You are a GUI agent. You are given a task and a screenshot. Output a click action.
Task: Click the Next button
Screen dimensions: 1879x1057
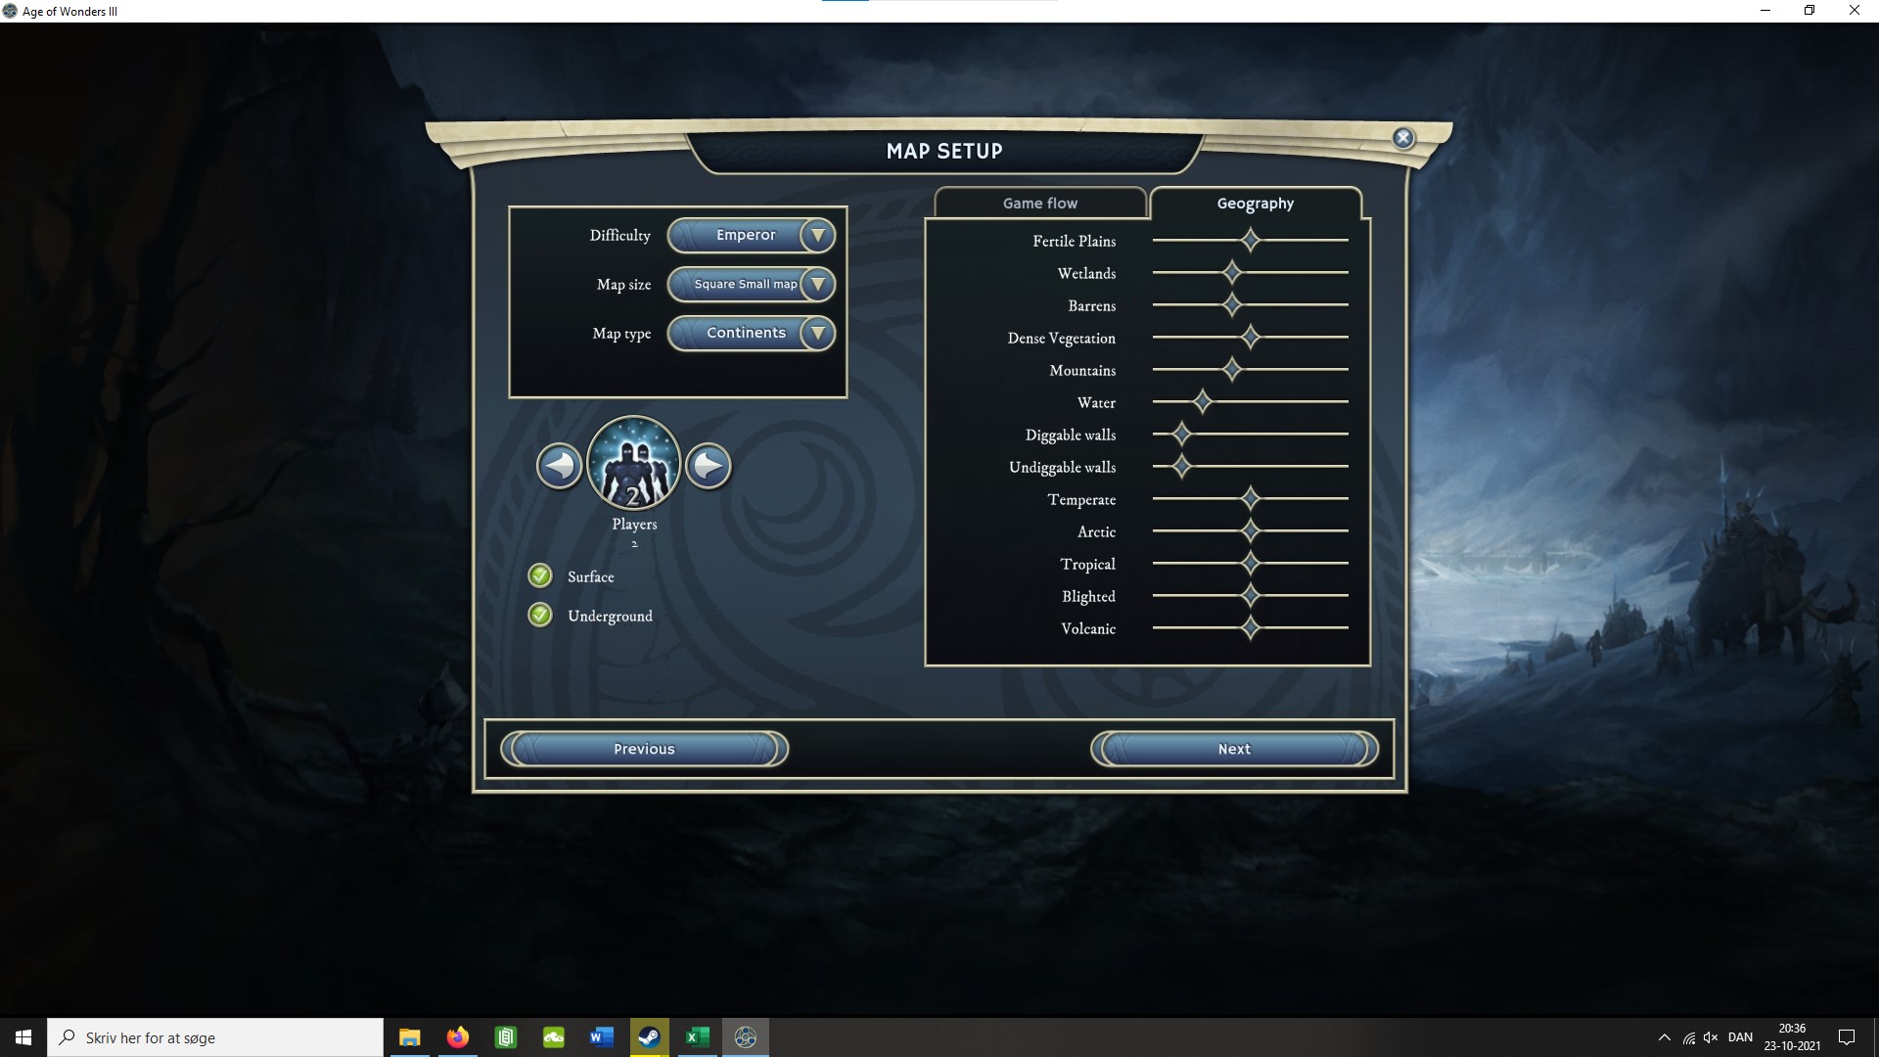coord(1234,749)
